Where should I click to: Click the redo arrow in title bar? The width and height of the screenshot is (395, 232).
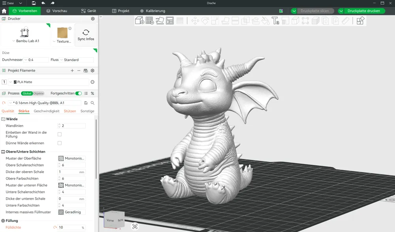point(53,3)
